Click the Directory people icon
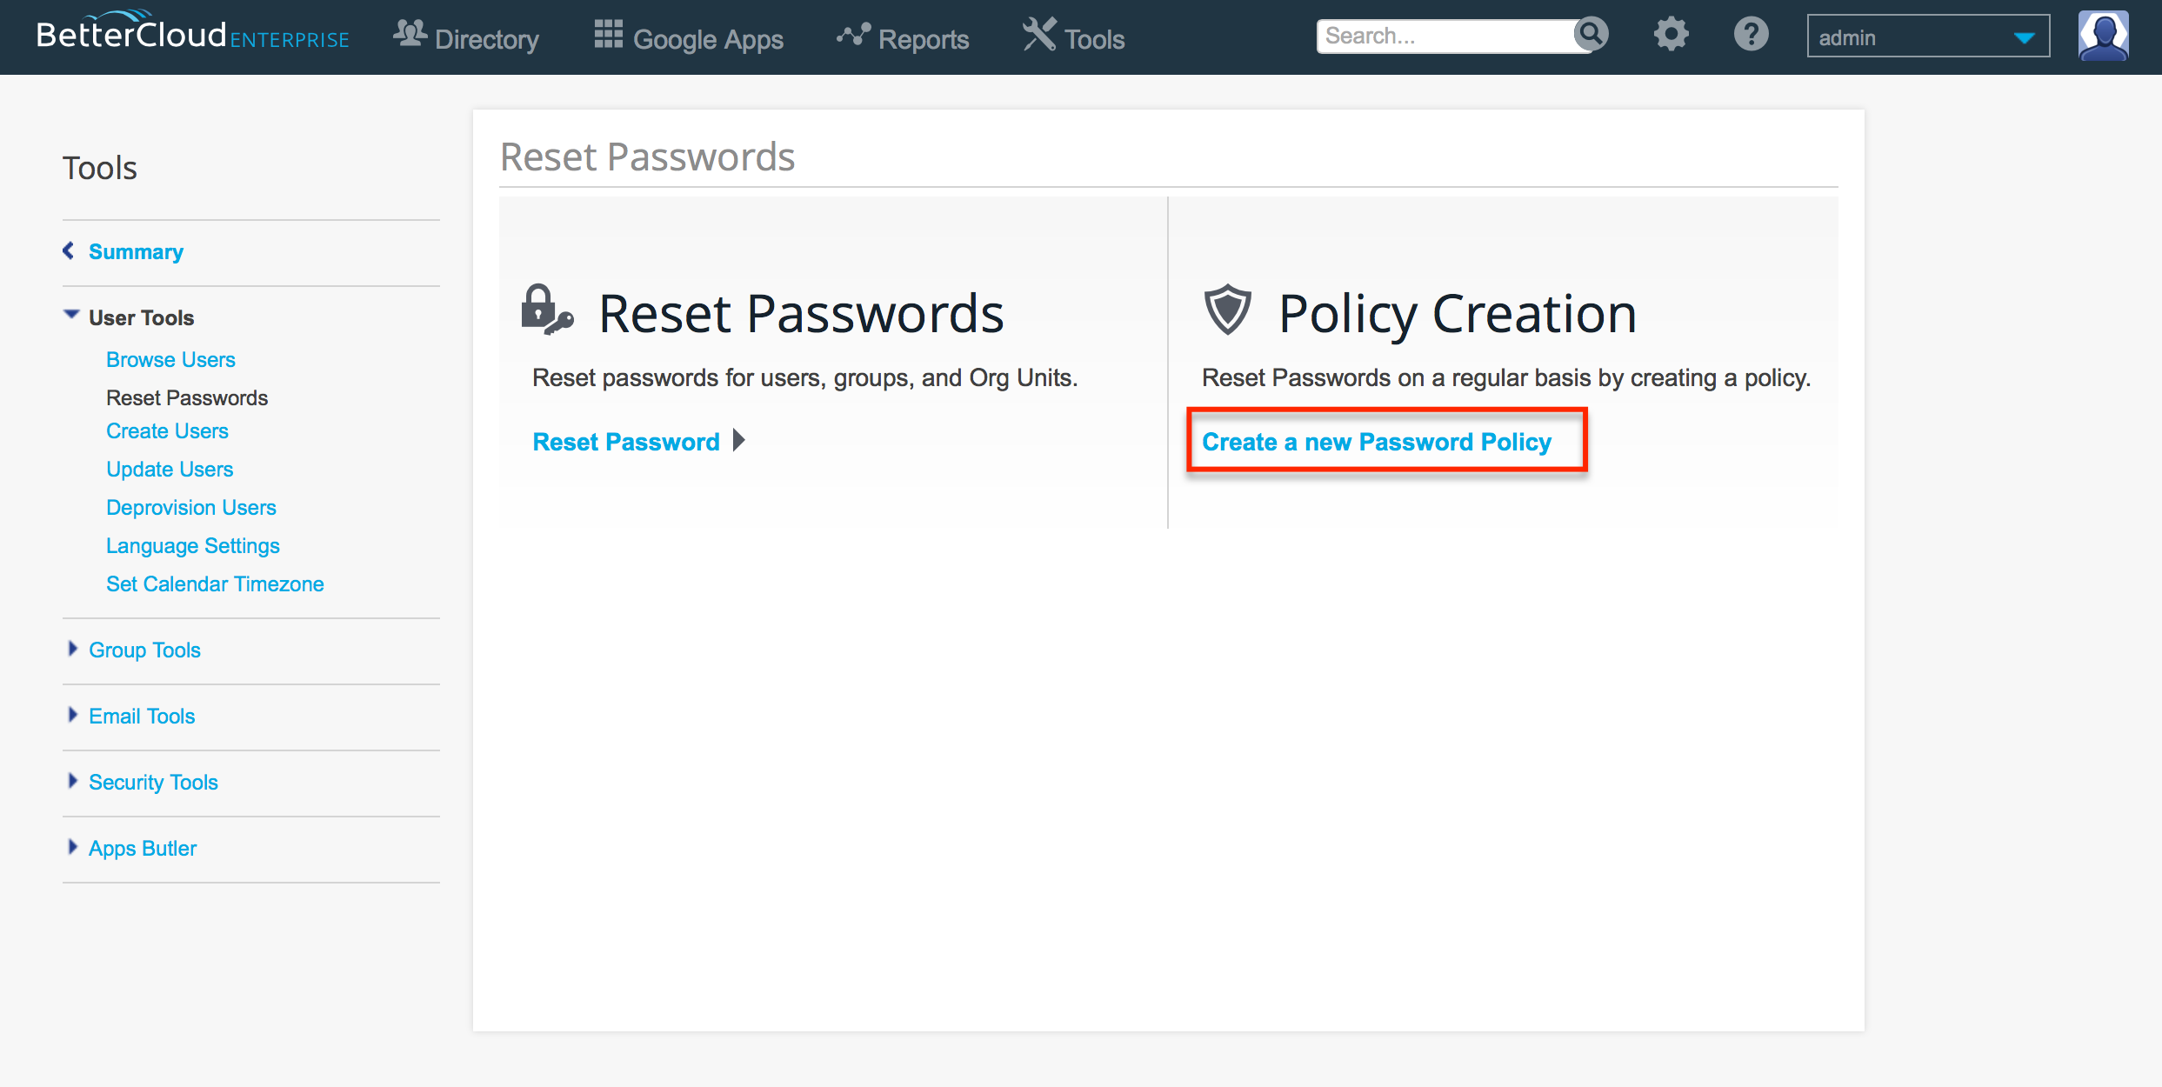2162x1087 pixels. click(x=410, y=33)
